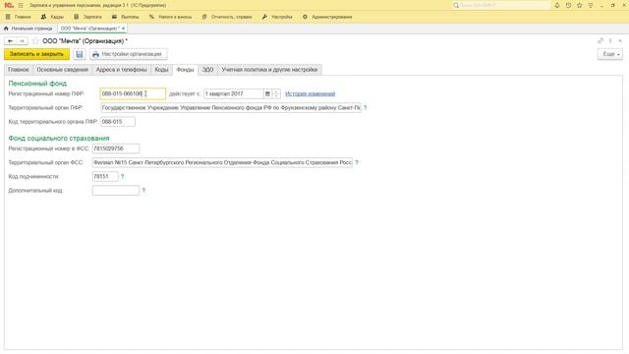This screenshot has height=354, width=629.
Task: Open Выплаты section in top menu
Action: point(125,17)
